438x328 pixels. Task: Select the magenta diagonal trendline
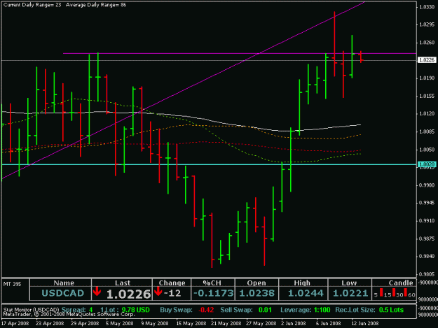click(183, 91)
